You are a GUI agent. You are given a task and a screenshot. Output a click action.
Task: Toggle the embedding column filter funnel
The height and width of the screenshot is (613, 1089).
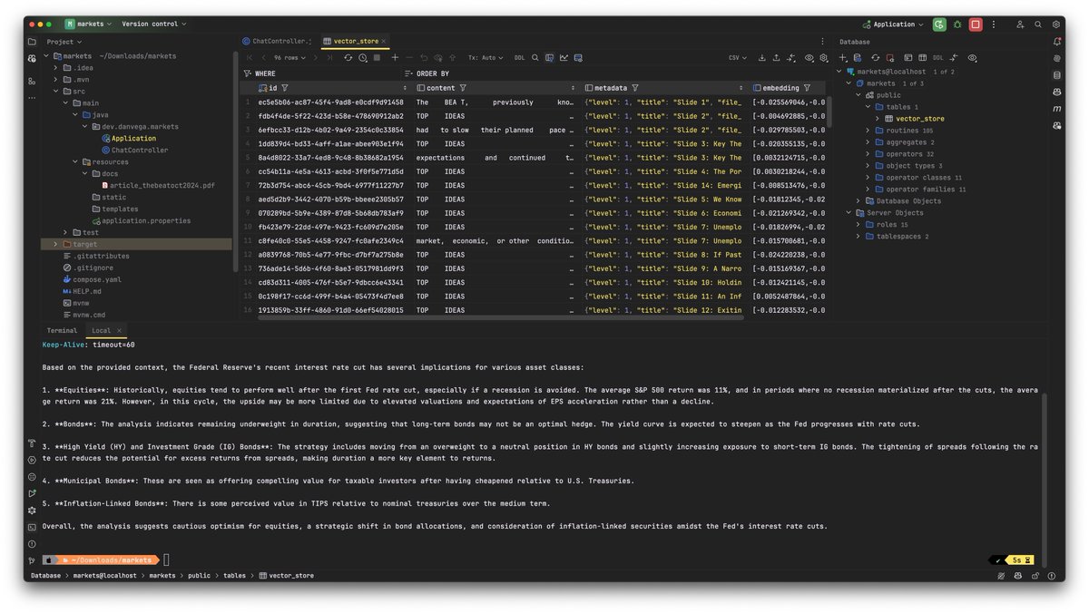tap(807, 88)
